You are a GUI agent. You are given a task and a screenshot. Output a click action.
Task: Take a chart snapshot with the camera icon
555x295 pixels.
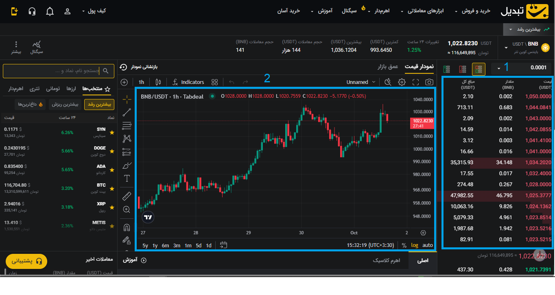point(429,82)
